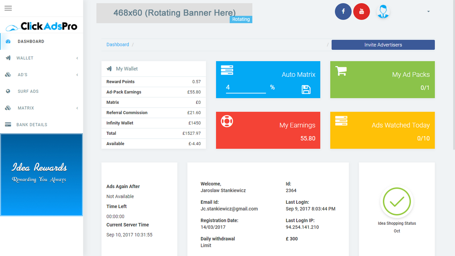This screenshot has height=256, width=455.
Task: Click the Ads Watched Today title
Action: point(401,125)
